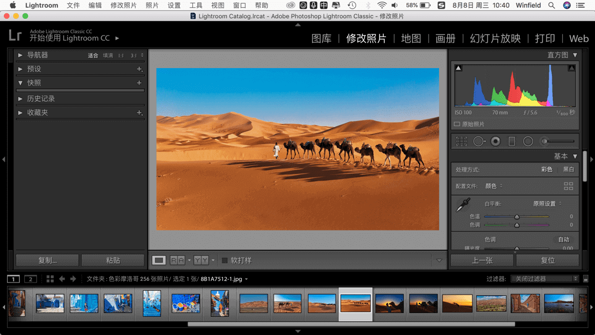595x335 pixels.
Task: Open the 配置文件 颜色 profile dropdown
Action: tap(494, 186)
